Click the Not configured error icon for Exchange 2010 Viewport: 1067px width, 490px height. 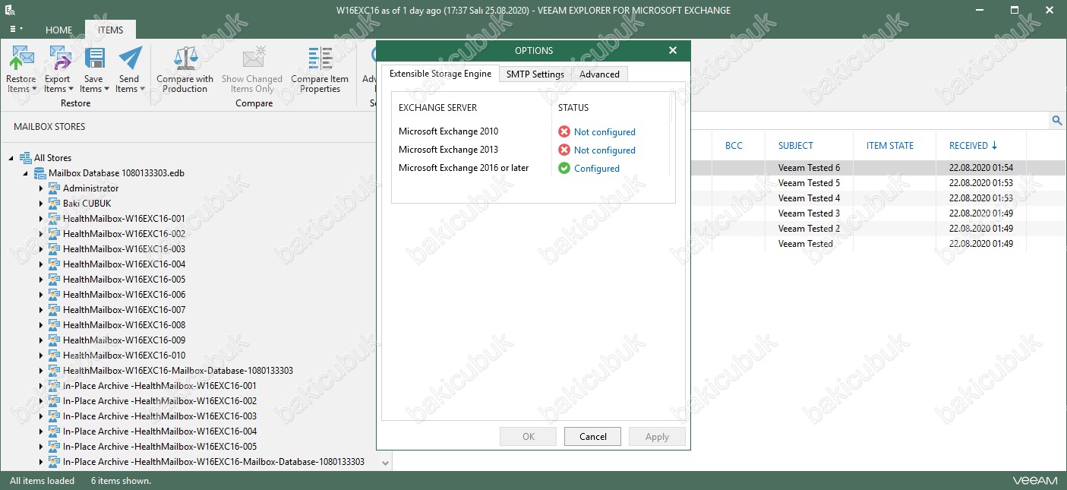pyautogui.click(x=564, y=131)
